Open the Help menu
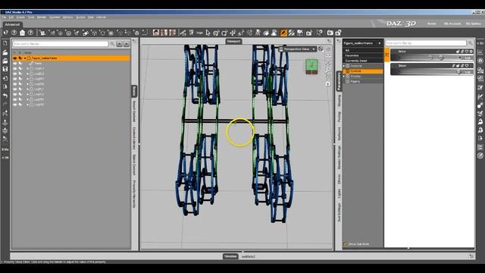 (91, 17)
